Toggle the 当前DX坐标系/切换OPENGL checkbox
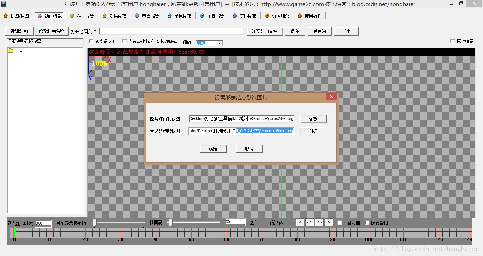This screenshot has width=483, height=256. pos(124,41)
